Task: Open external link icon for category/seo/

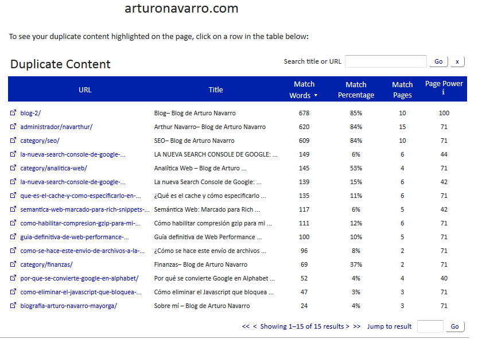Action: tap(13, 140)
